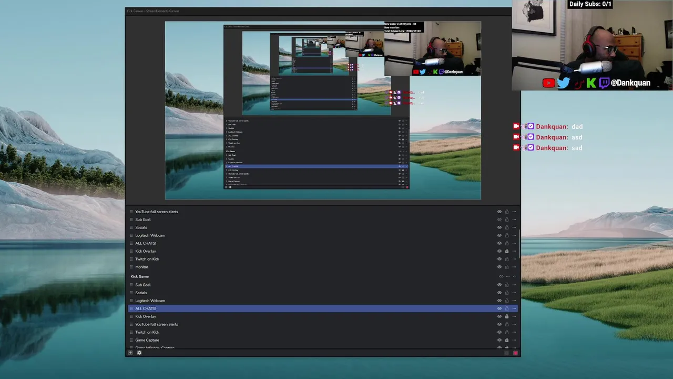
Task: Hide Twitch on Kick in Kick Game group
Action: pos(499,332)
